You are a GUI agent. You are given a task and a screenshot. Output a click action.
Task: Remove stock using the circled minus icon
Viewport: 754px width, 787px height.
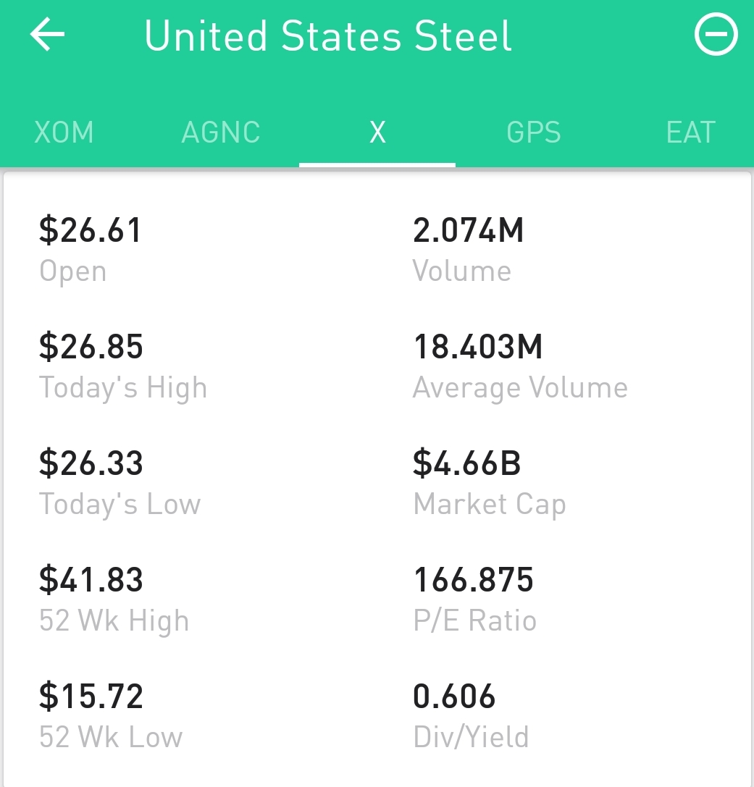point(716,34)
